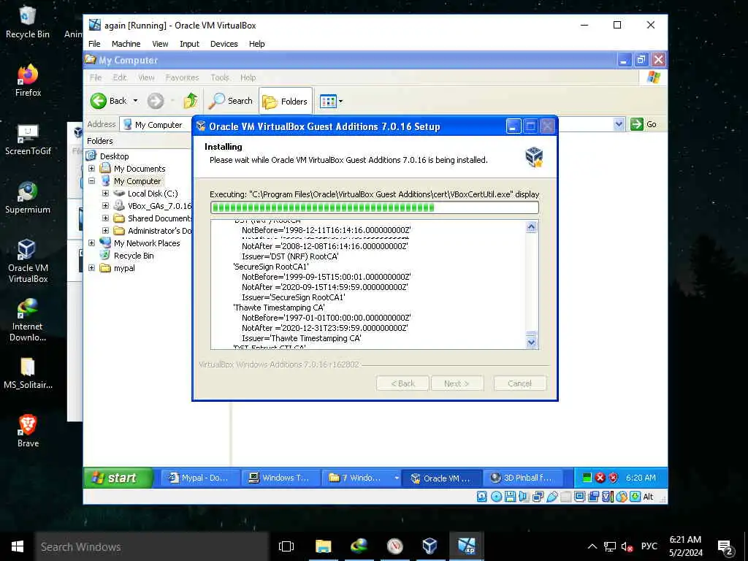Open the VirtualBox Machine menu
748x561 pixels.
tap(126, 44)
